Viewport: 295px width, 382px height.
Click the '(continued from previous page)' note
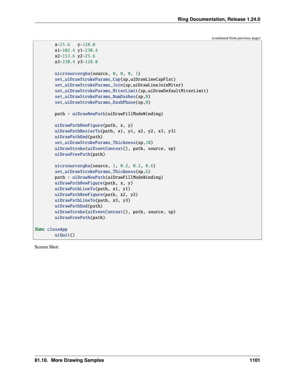point(236,38)
